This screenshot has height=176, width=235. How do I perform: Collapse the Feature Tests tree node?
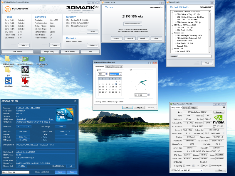[172, 33]
